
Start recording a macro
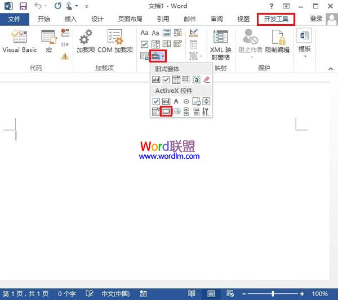pyautogui.click(x=65, y=33)
